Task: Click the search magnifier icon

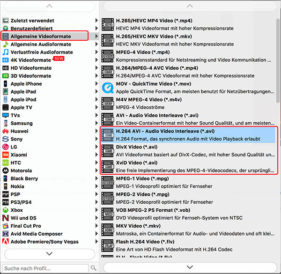Action: [x=93, y=268]
